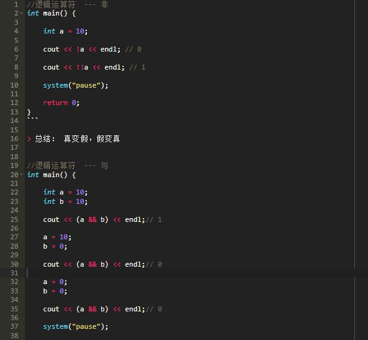
Task: Click 'cout << !a << endl;' statement
Action: [82, 49]
